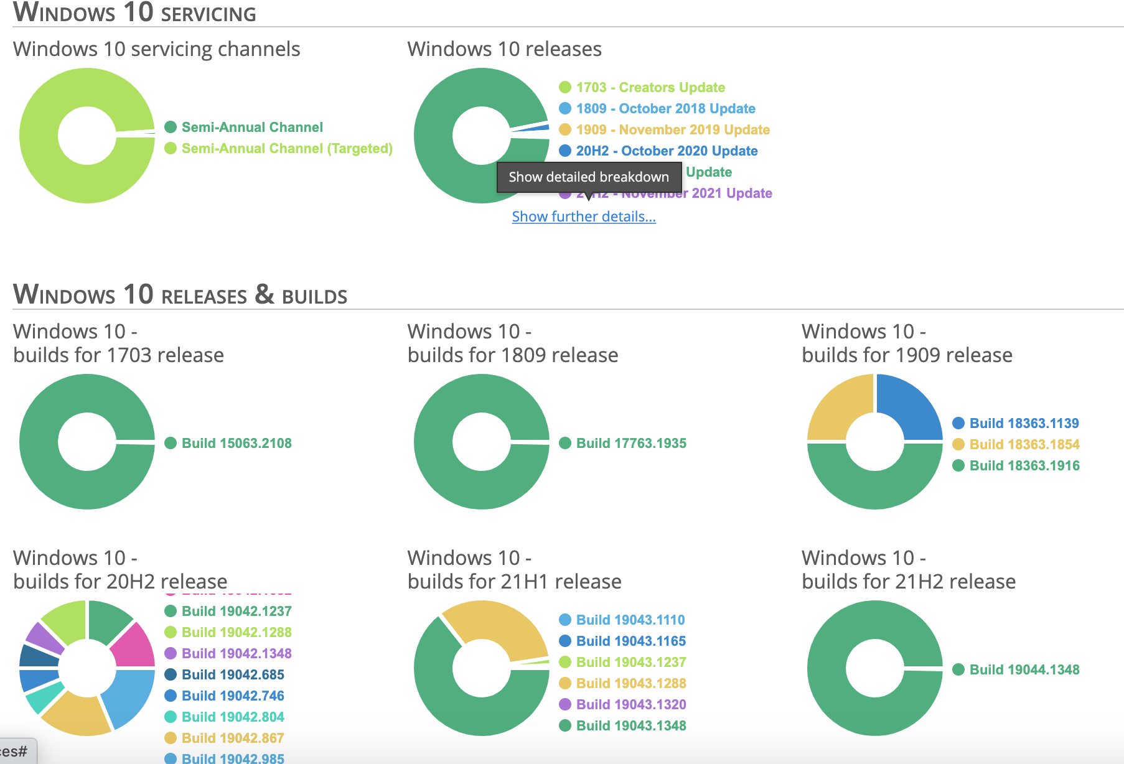Screen dimensions: 1124x764
Task: Toggle Build 18363.1854 legend entry
Action: pyautogui.click(x=1016, y=444)
